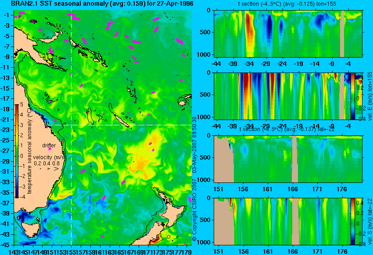The height and width of the screenshot is (255, 373).
Task: Select the 't section' title for lon=155
Action: point(287,4)
